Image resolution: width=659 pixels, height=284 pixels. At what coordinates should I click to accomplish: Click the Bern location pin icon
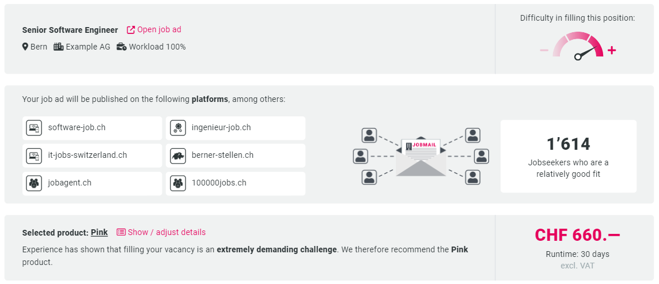click(x=25, y=47)
